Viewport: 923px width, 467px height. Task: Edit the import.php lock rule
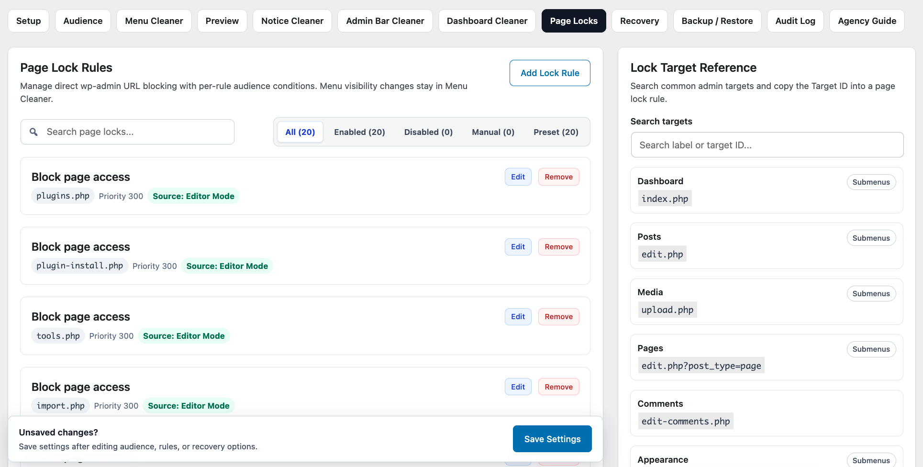click(518, 387)
